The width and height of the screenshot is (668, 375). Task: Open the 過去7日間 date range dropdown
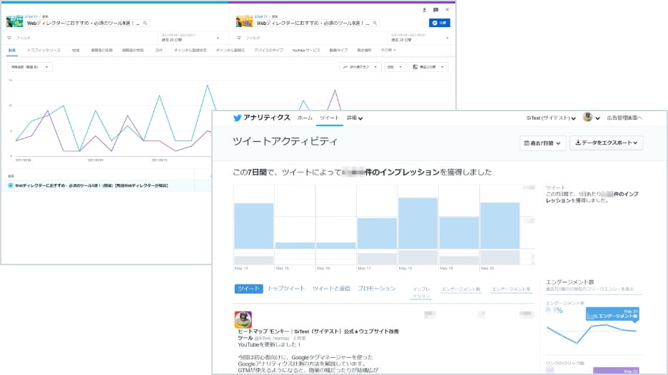(542, 143)
